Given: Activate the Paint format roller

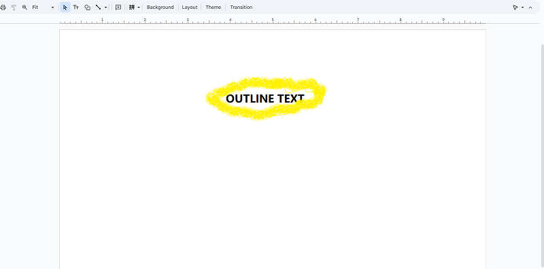Looking at the screenshot, I should click(14, 7).
